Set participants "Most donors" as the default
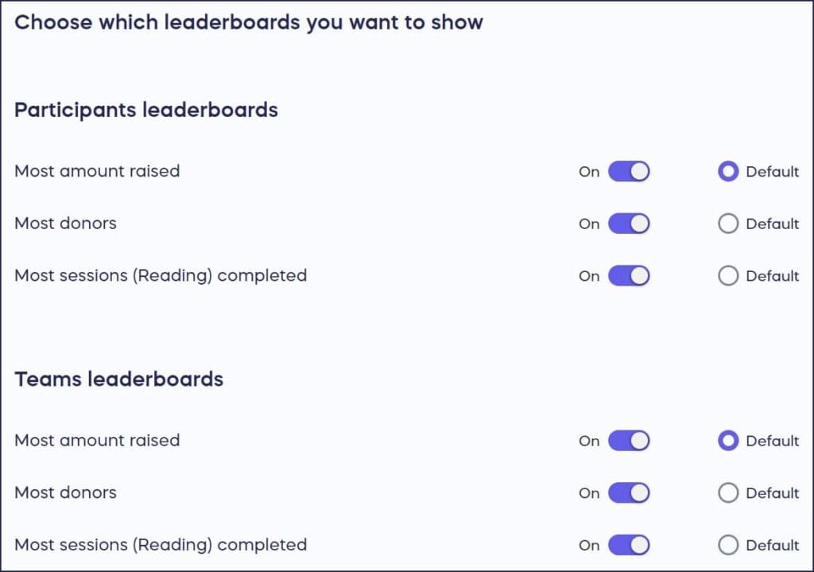The width and height of the screenshot is (814, 572). point(728,224)
